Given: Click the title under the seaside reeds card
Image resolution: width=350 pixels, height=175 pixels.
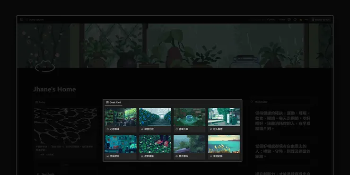Looking at the screenshot, I should [218, 156].
